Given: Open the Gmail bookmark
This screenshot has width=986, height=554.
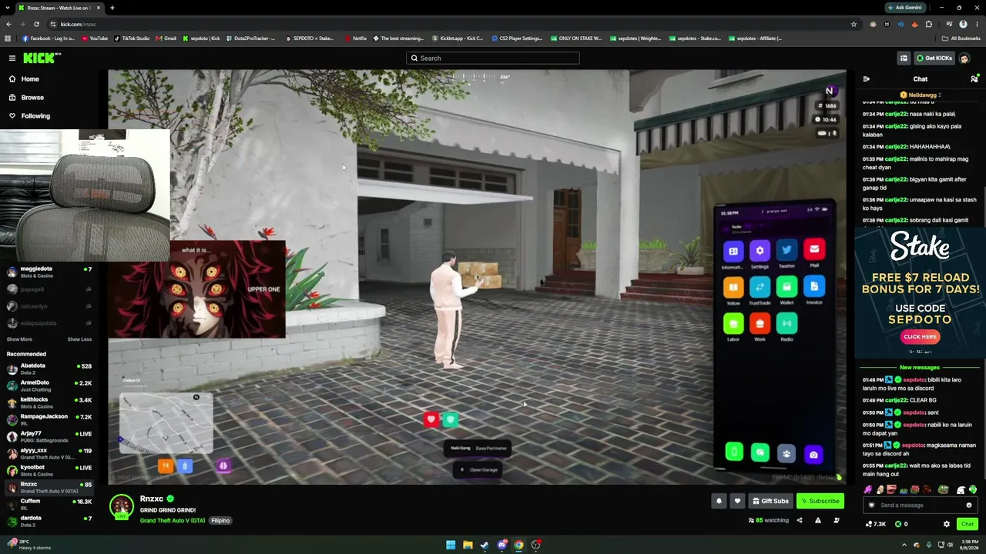Looking at the screenshot, I should [166, 38].
